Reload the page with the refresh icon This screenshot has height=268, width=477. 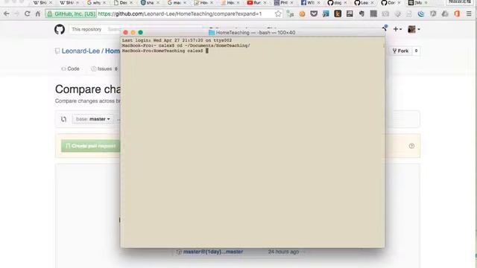pyautogui.click(x=28, y=13)
